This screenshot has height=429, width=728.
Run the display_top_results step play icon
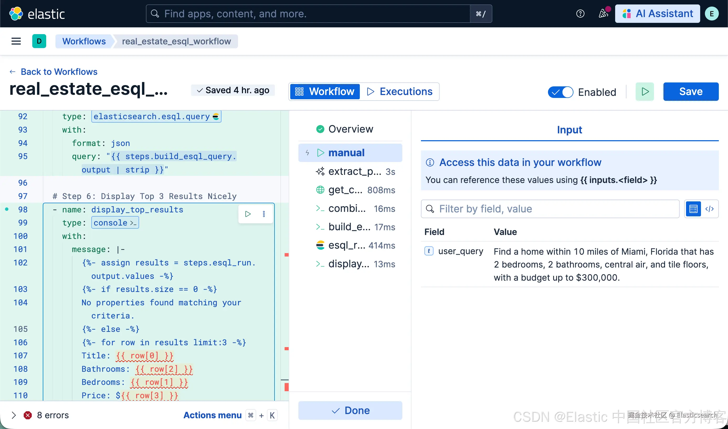(x=247, y=214)
